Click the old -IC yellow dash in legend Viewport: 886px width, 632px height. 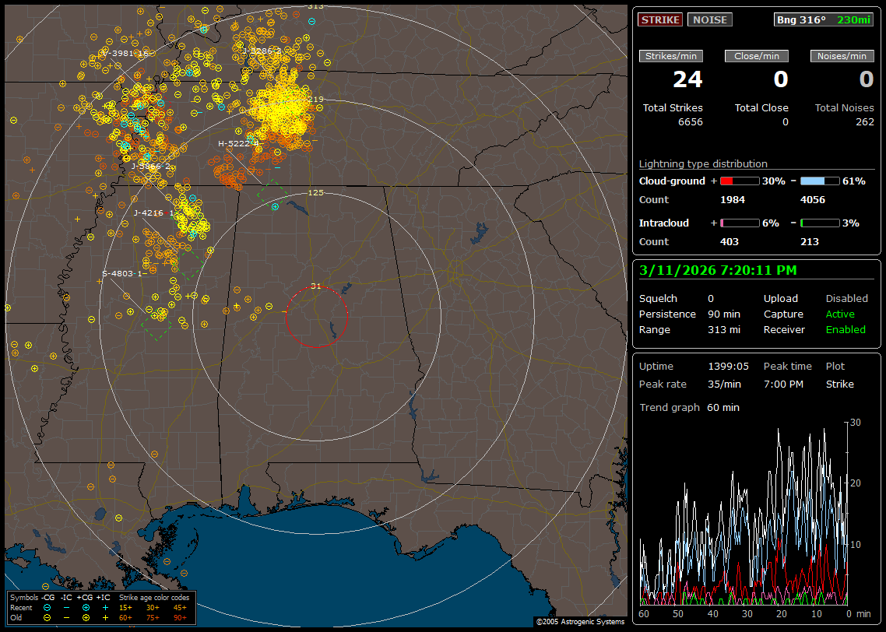click(67, 617)
